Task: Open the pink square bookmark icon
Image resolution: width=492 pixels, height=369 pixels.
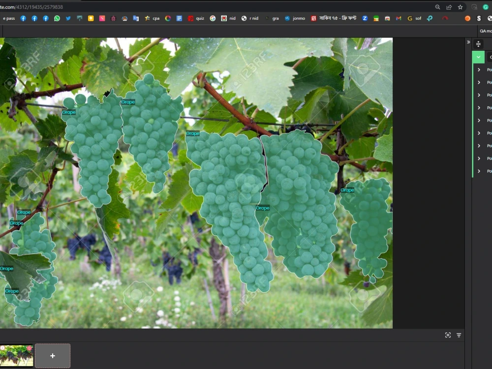Action: pos(102,18)
